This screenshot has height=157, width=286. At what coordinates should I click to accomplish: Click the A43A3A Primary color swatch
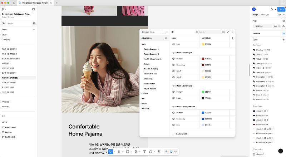[203, 58]
